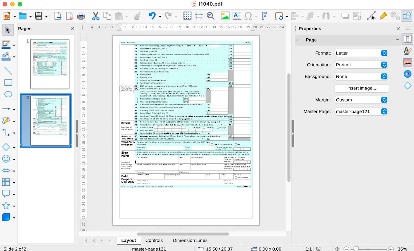
Task: Click the Insert Image icon in toolbar
Action: (225, 16)
